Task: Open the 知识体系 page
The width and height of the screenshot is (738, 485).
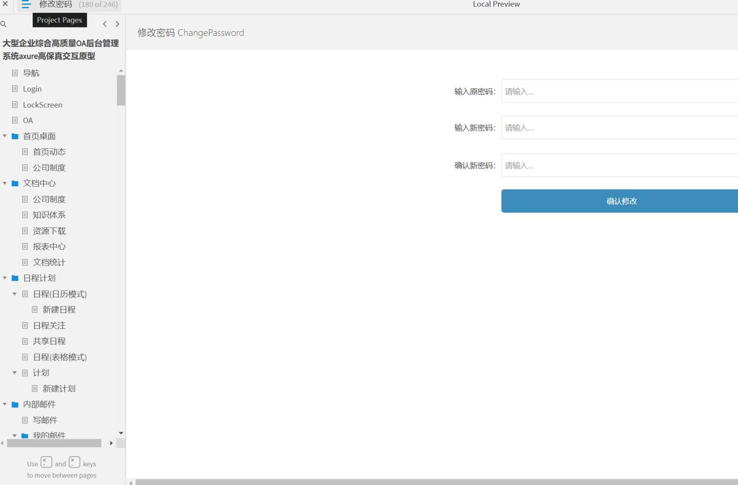Action: pos(49,215)
